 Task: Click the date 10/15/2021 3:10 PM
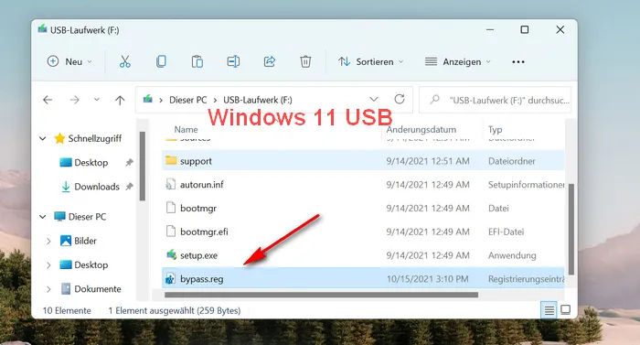tap(427, 279)
